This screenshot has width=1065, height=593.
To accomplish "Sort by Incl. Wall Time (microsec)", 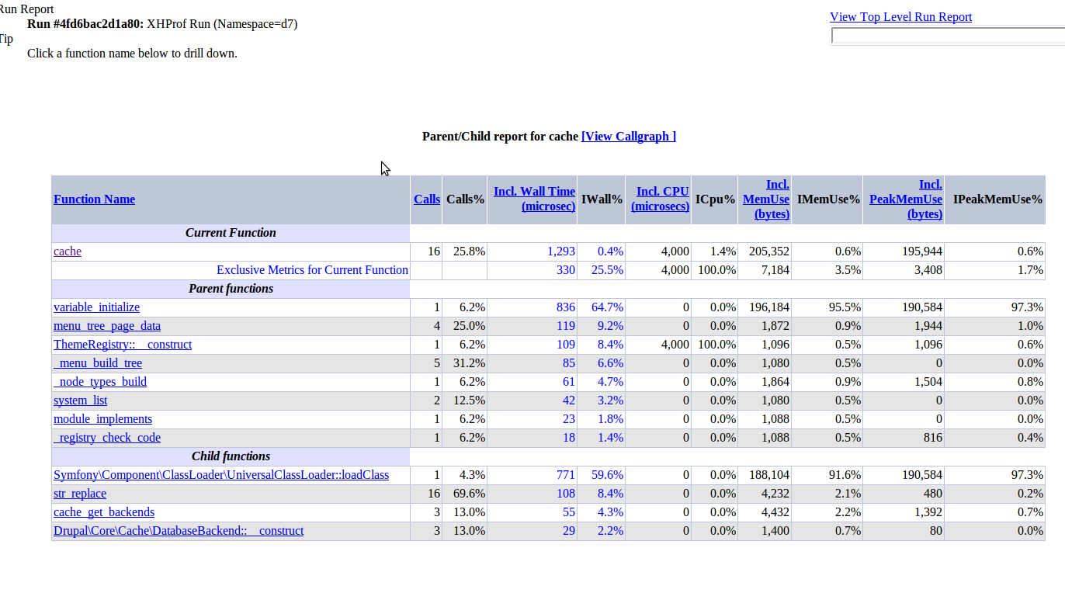I will tap(534, 199).
